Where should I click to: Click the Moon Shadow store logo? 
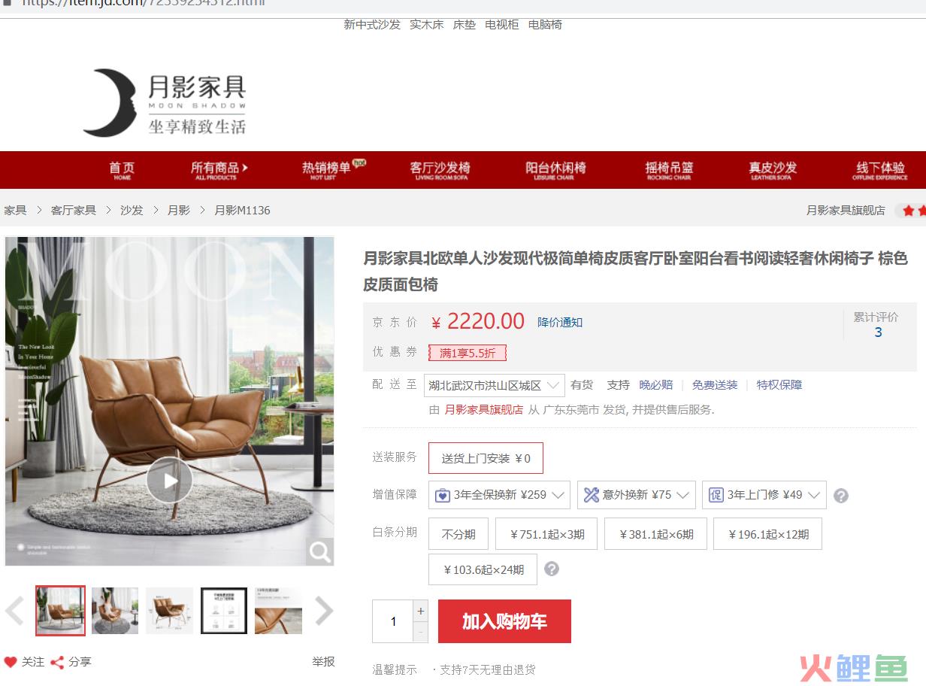click(x=165, y=102)
